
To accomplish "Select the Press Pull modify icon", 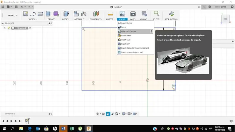I will tap(66, 14).
